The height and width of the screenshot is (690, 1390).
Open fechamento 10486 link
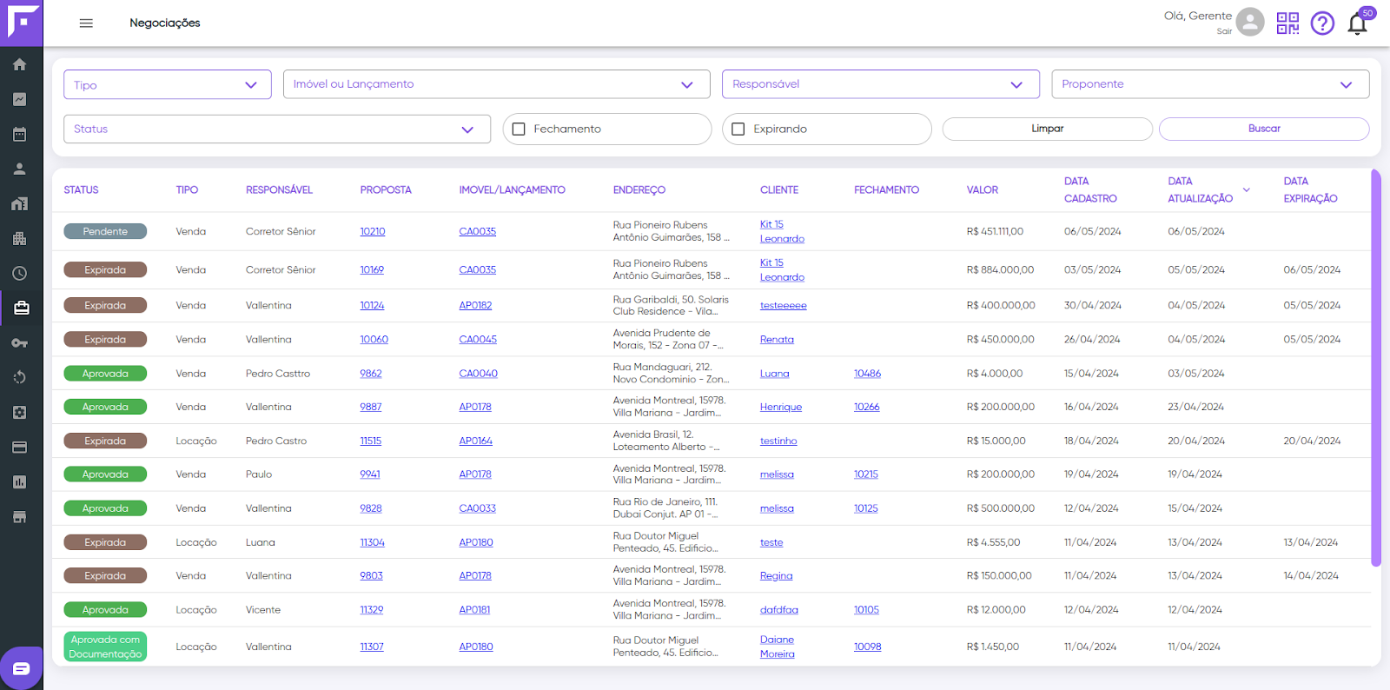point(867,373)
